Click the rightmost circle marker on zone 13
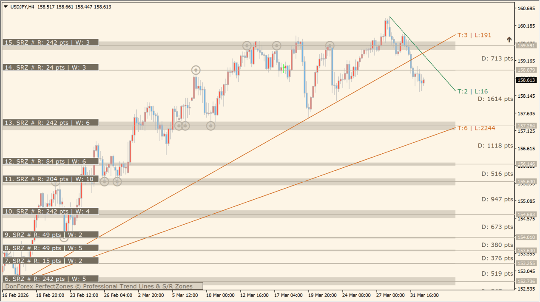Image resolution: width=540 pixels, height=302 pixels. [x=211, y=126]
